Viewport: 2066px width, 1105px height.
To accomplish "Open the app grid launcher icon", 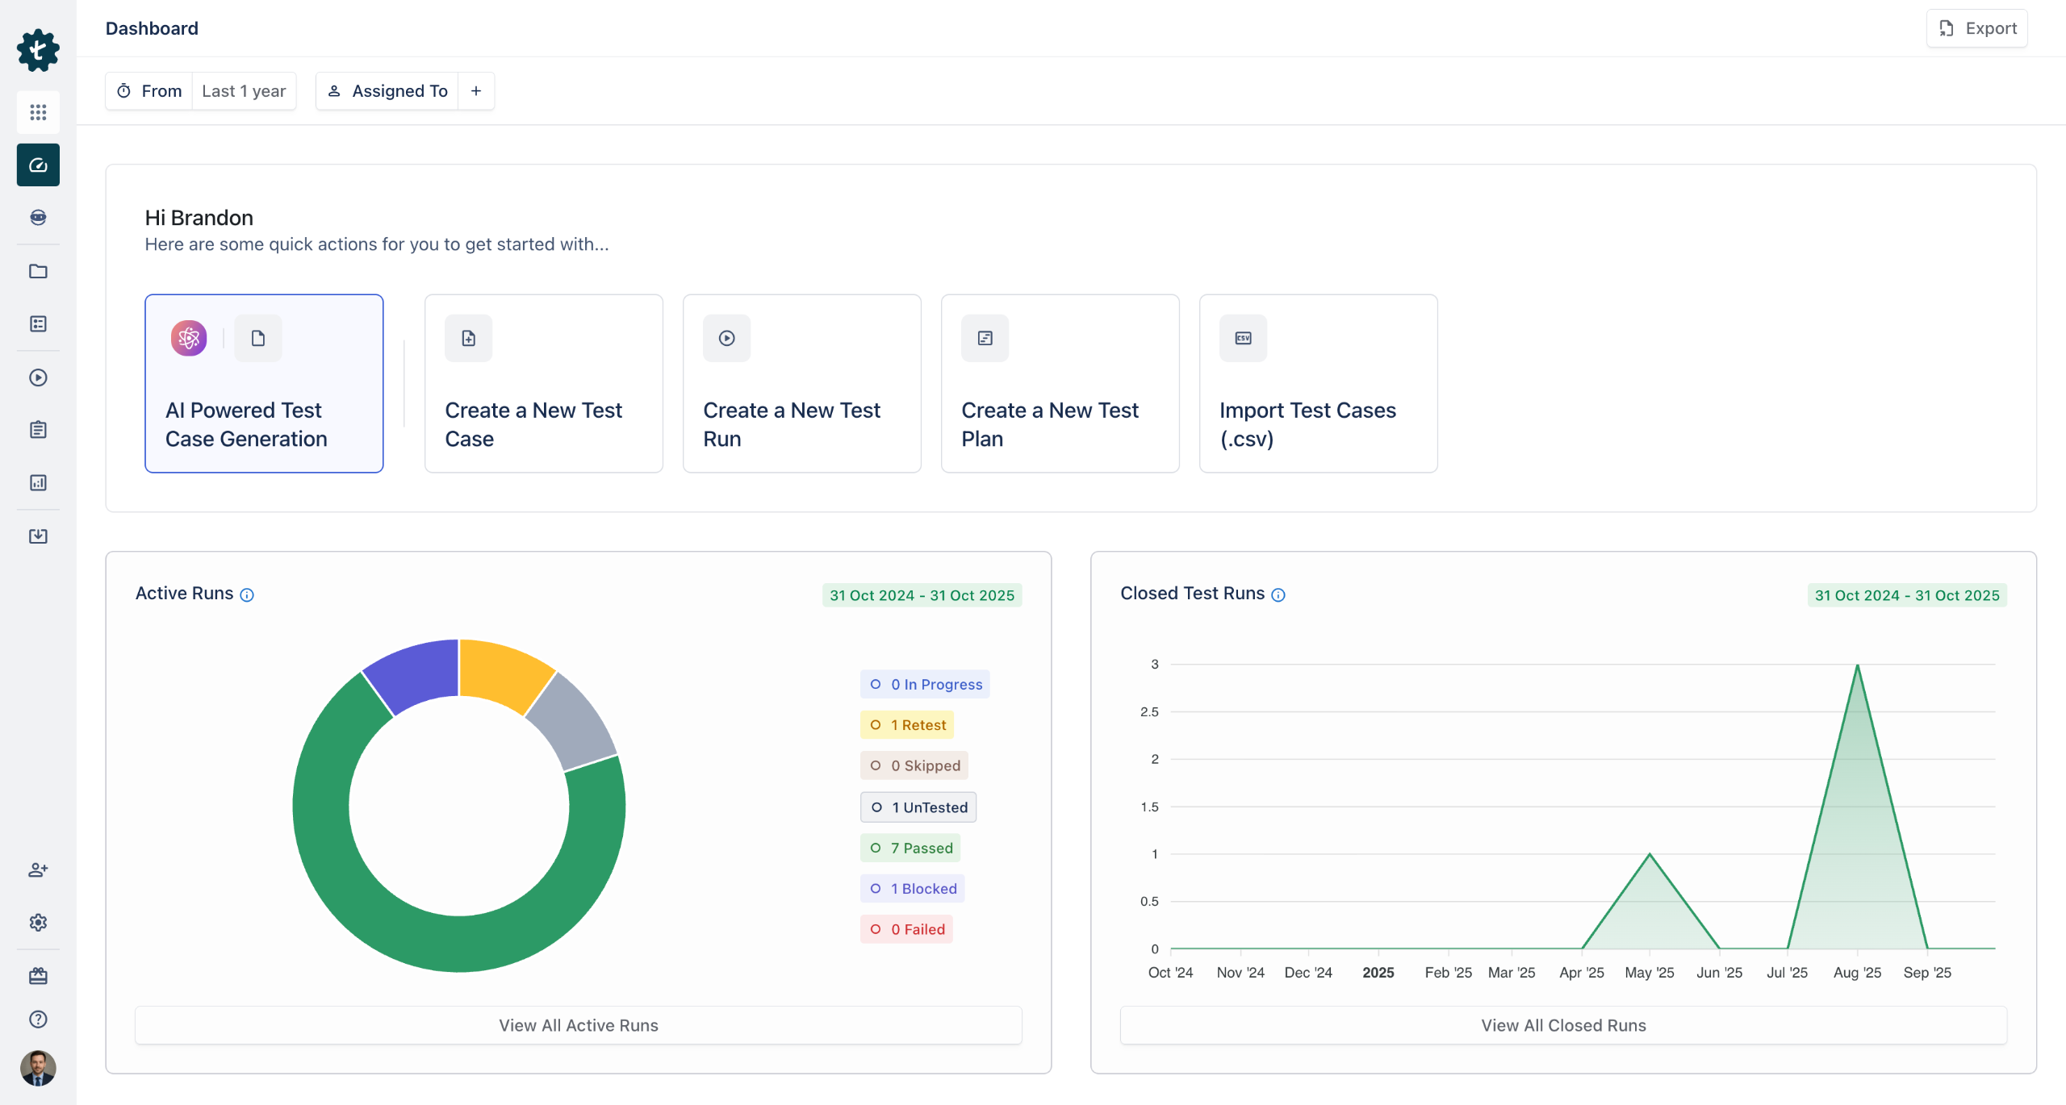I will coord(38,112).
